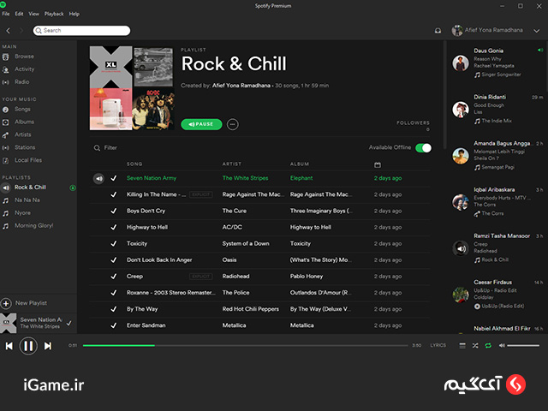Show LYRICS for the current song
This screenshot has width=548, height=411.
[x=438, y=345]
